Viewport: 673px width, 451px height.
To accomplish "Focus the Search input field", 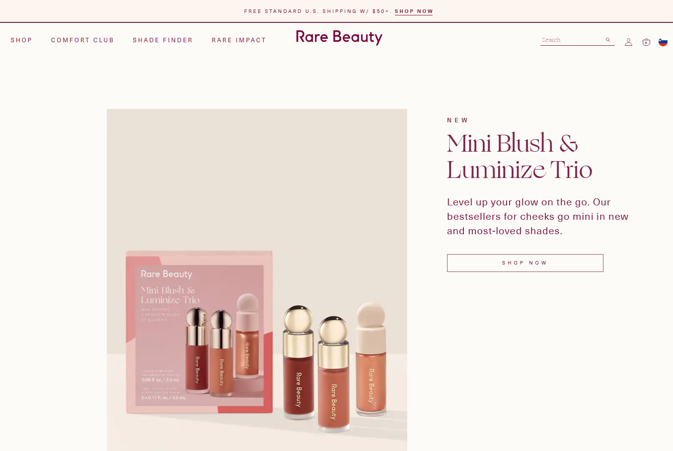I will (572, 40).
